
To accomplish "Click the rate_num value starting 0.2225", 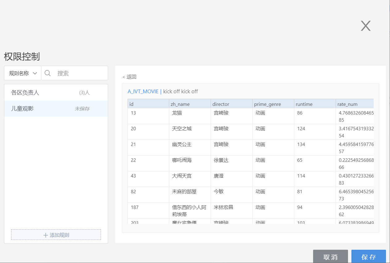I will point(355,164).
